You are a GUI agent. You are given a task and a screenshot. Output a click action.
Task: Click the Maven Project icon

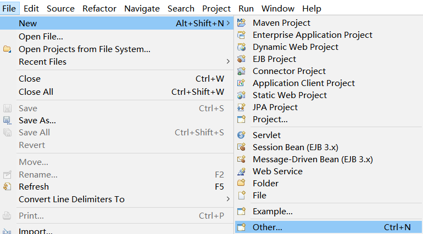(x=242, y=23)
